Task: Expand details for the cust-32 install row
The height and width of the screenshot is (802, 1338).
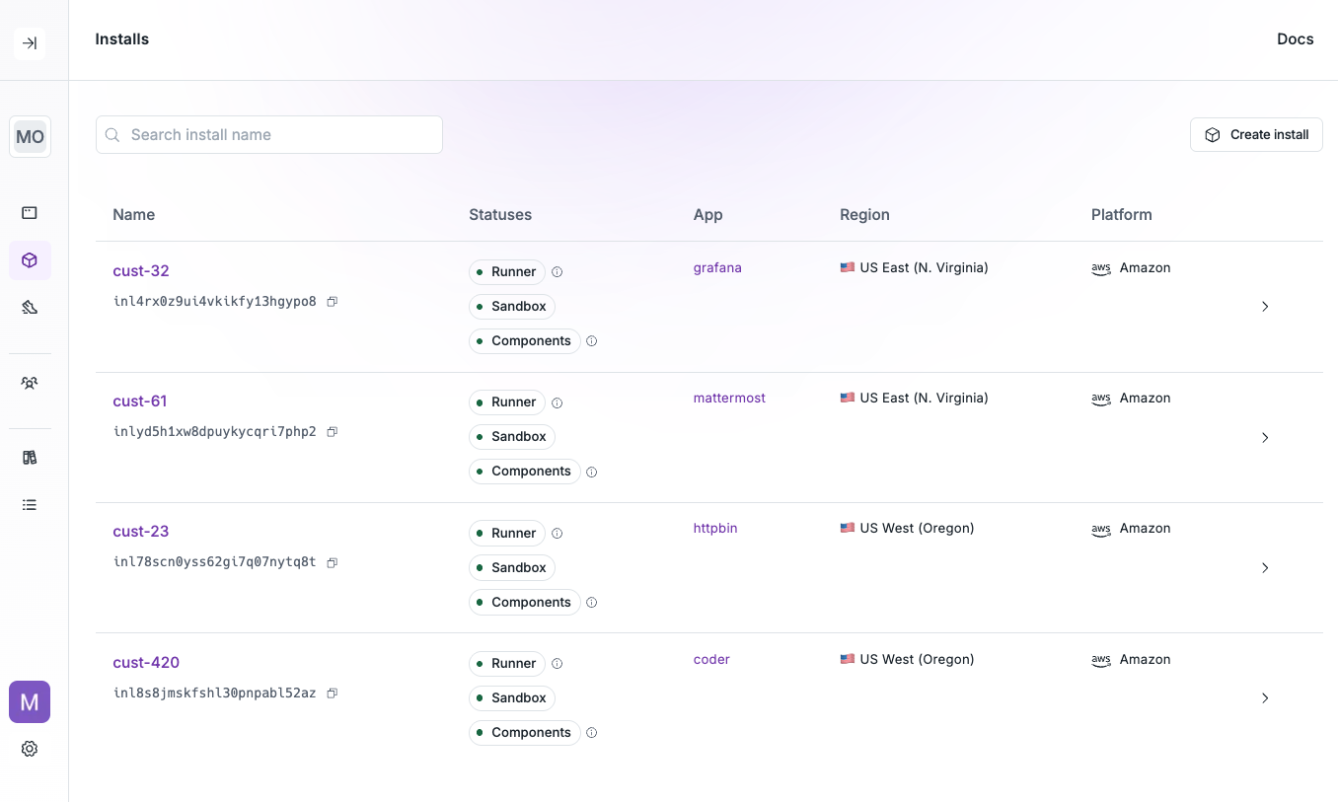Action: pyautogui.click(x=1265, y=307)
